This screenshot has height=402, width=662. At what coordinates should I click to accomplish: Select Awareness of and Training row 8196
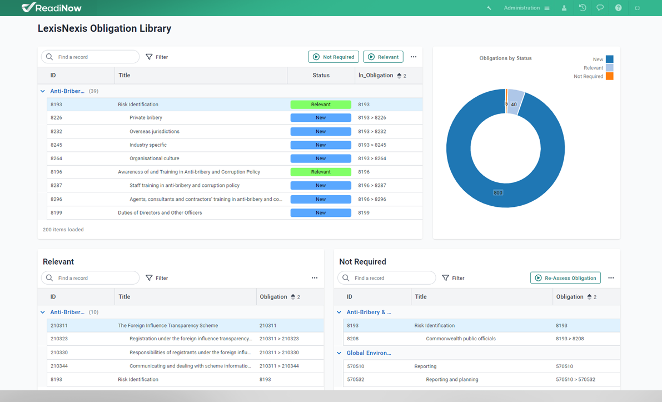pos(235,172)
